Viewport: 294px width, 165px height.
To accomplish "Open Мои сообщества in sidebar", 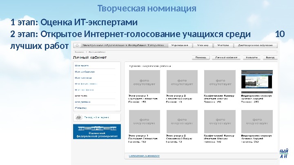I will pyautogui.click(x=85, y=72).
